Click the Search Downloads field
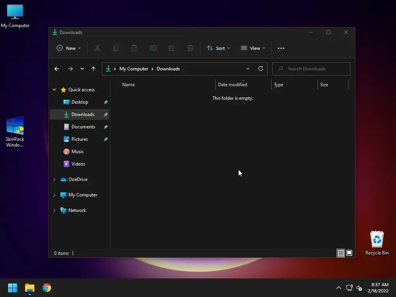The image size is (396, 297). point(311,69)
